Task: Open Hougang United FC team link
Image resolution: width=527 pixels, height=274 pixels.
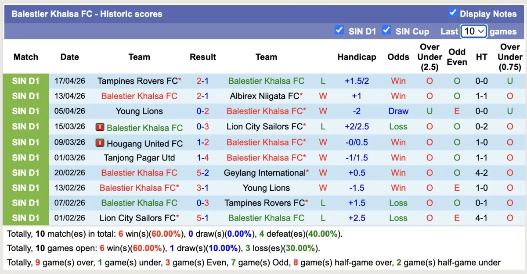Action: [144, 143]
